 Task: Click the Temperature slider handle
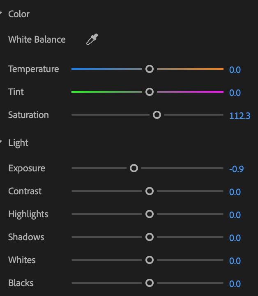[x=150, y=69]
